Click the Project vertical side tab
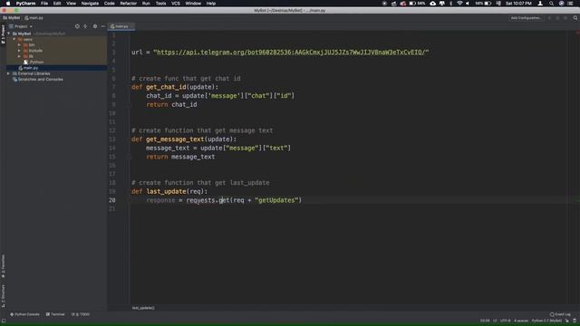Screen dimensions: 580x326 [3, 34]
